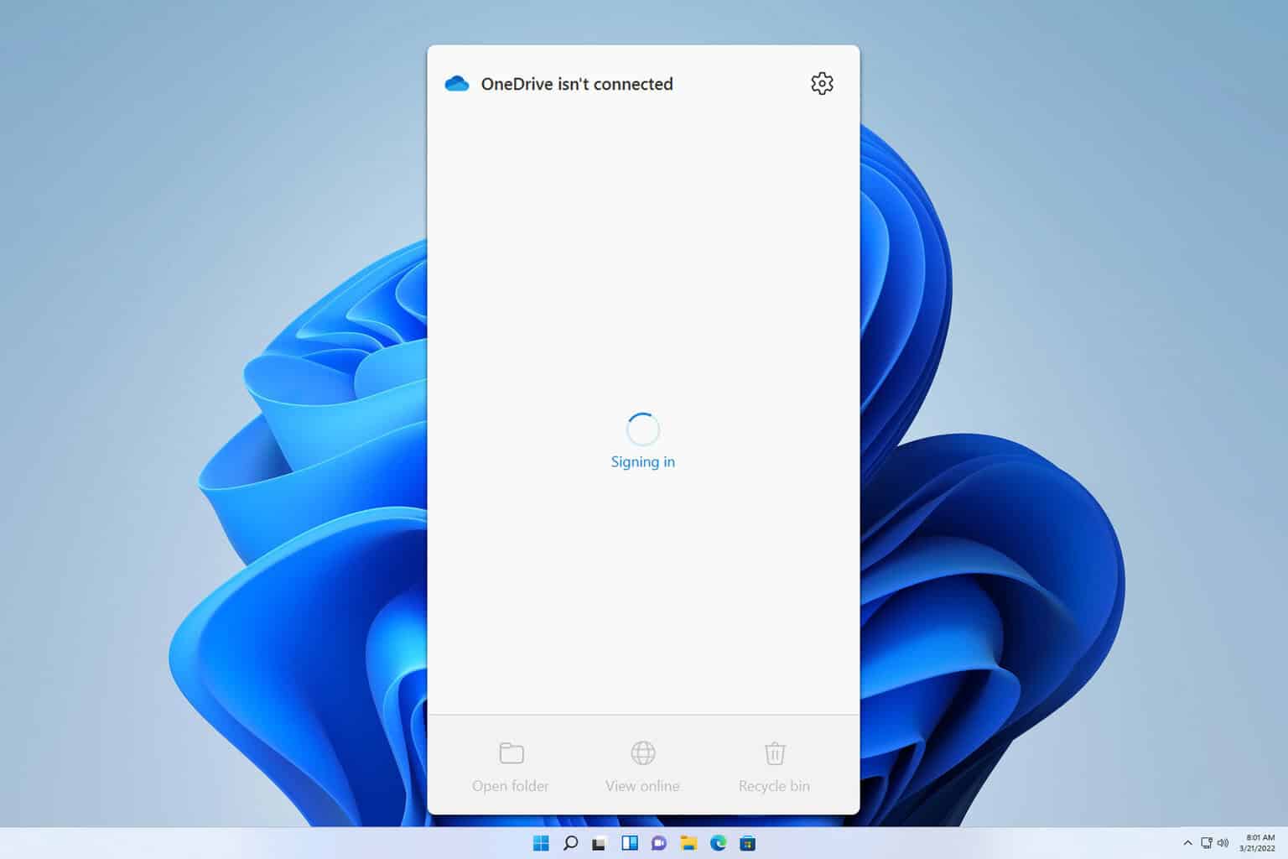This screenshot has width=1288, height=859.
Task: Expand the hidden icons chevron in the tray
Action: tap(1188, 843)
